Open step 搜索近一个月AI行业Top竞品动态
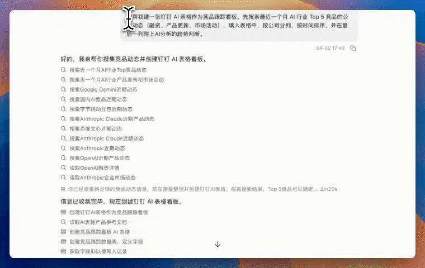425x268 pixels. point(108,70)
